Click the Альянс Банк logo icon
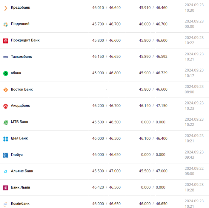Viewport: 209px width, 208px height. click(5, 171)
